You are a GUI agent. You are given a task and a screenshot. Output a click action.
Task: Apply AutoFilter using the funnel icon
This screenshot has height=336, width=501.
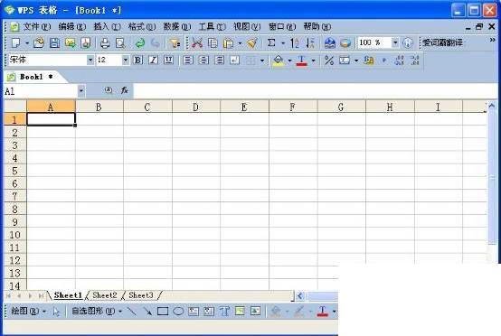[x=175, y=42]
